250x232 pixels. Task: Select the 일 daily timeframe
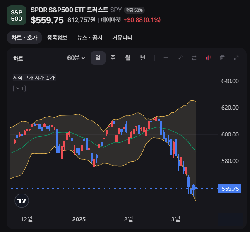coord(98,58)
